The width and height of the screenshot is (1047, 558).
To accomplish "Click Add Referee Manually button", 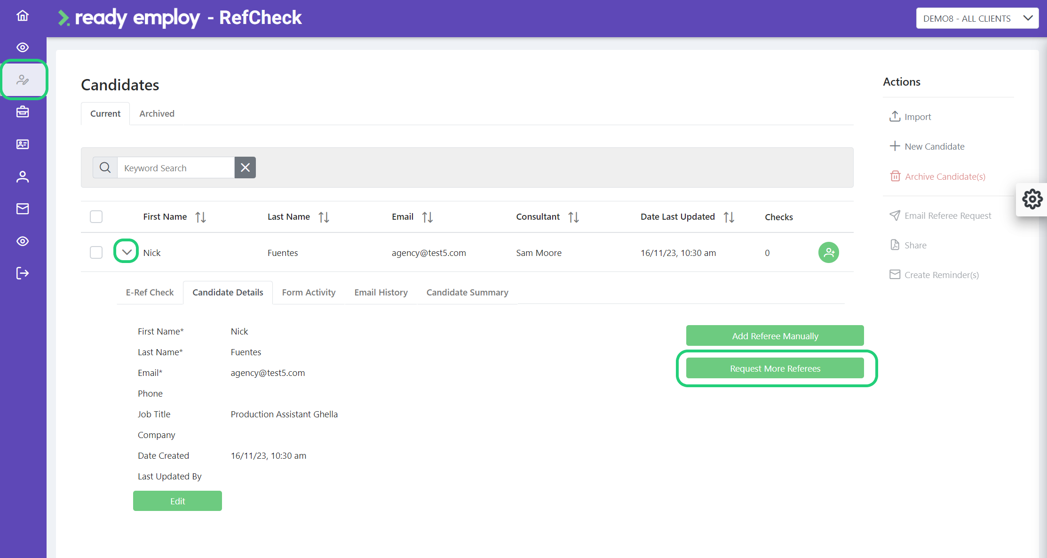I will pos(775,336).
